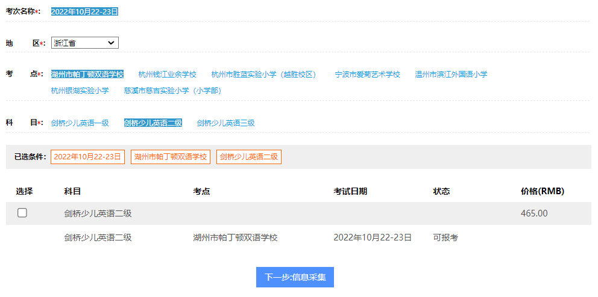Screen dimensions: 598x297
Task: Click exam date 2022年10月22-23日 in table row
Action: click(373, 237)
